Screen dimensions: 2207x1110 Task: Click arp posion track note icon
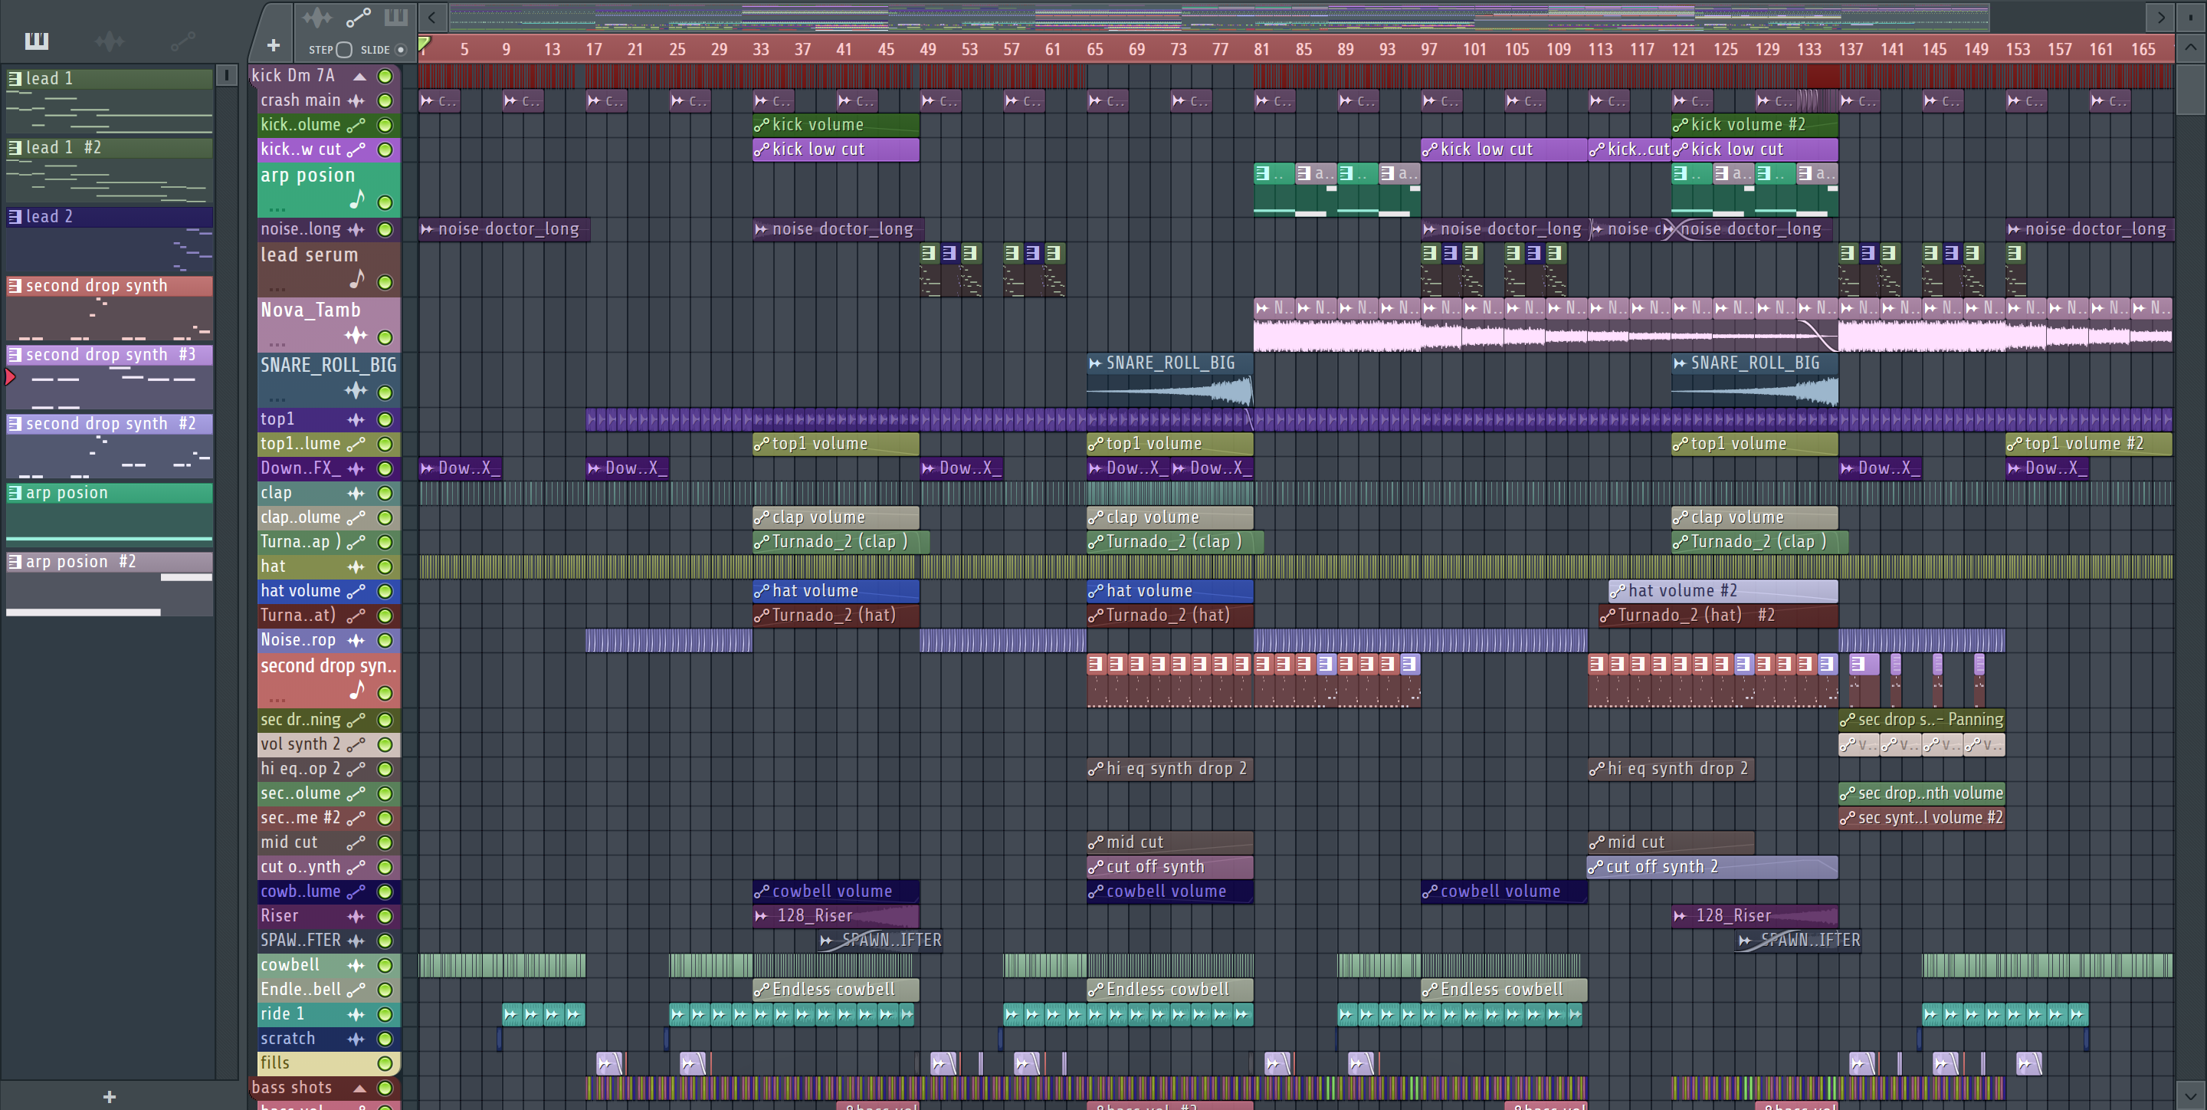coord(356,200)
